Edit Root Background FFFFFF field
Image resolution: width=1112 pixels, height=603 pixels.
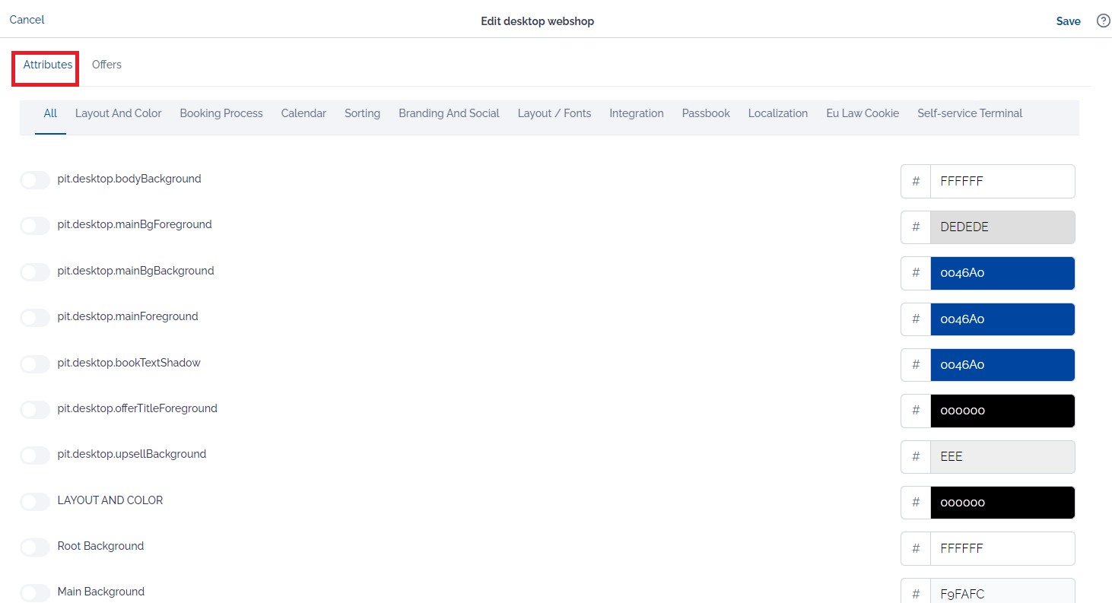tap(1002, 548)
